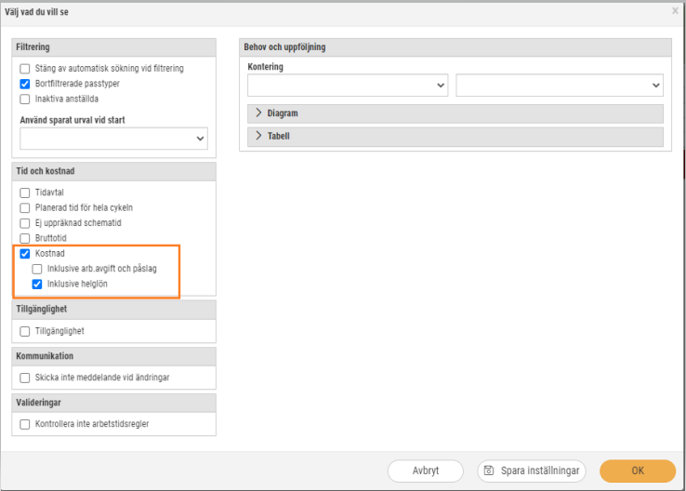Uncheck the Kostnad checkbox

[x=25, y=253]
